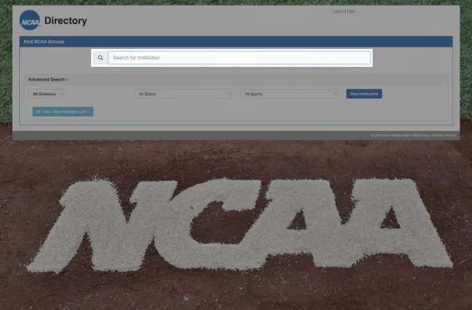Open the Log In link
The image size is (472, 310).
[338, 11]
